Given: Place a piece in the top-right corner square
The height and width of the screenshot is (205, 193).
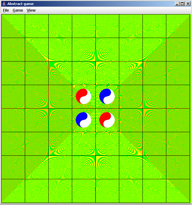Looking at the screenshot, I should 178,26.
